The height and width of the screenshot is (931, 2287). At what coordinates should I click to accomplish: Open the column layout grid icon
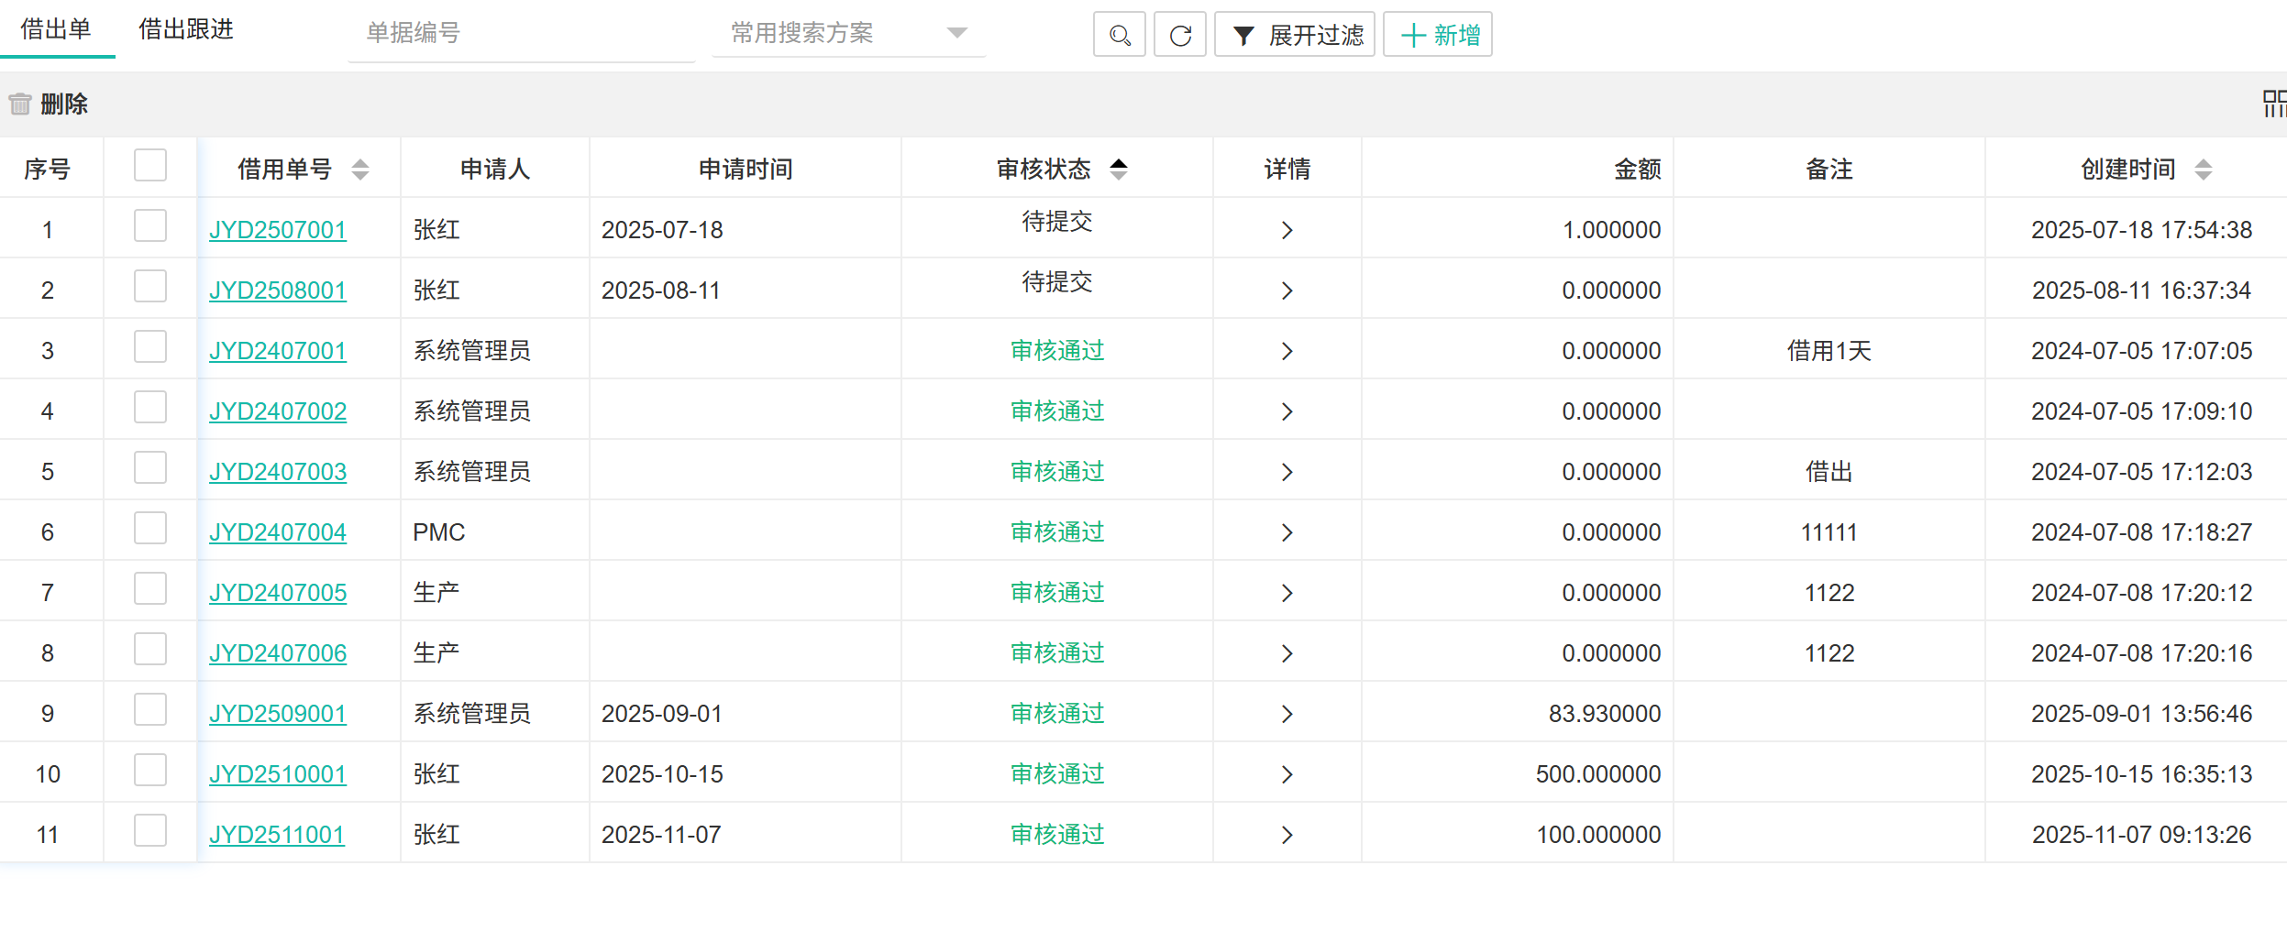point(2274,104)
